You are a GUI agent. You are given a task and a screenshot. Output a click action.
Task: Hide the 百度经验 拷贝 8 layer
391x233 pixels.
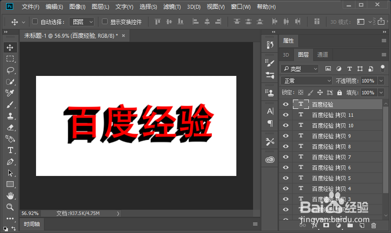tap(286, 147)
